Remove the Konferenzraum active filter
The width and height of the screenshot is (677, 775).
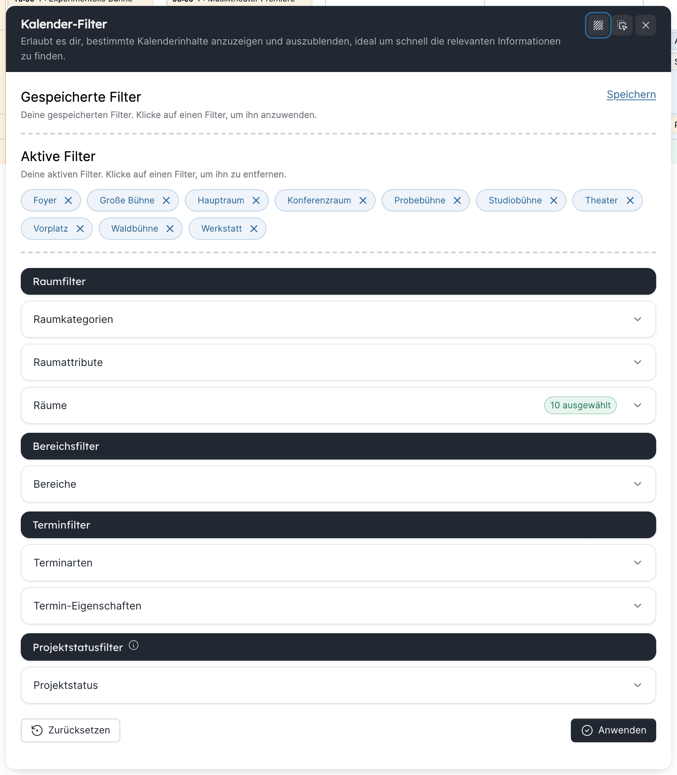pyautogui.click(x=363, y=200)
